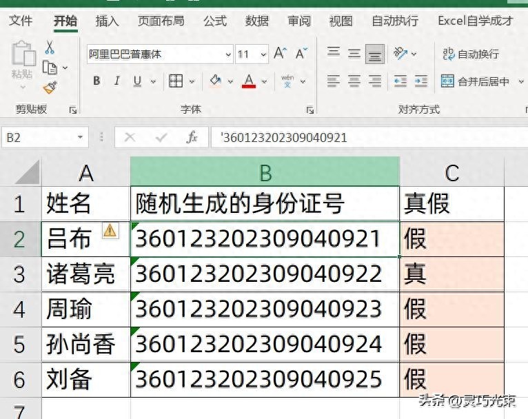Viewport: 528px width, 419px height.
Task: Click the 合并后居中 button
Action: (476, 81)
